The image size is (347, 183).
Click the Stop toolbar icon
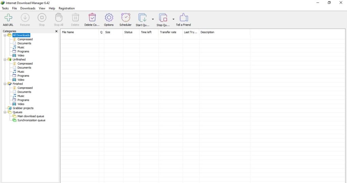pyautogui.click(x=42, y=18)
